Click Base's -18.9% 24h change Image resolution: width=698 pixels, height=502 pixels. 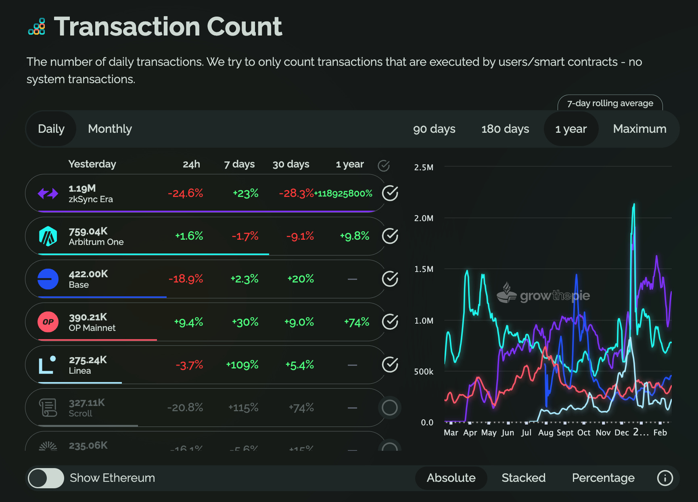tap(186, 279)
